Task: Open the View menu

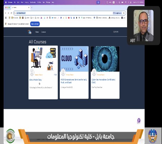Action: (22, 2)
